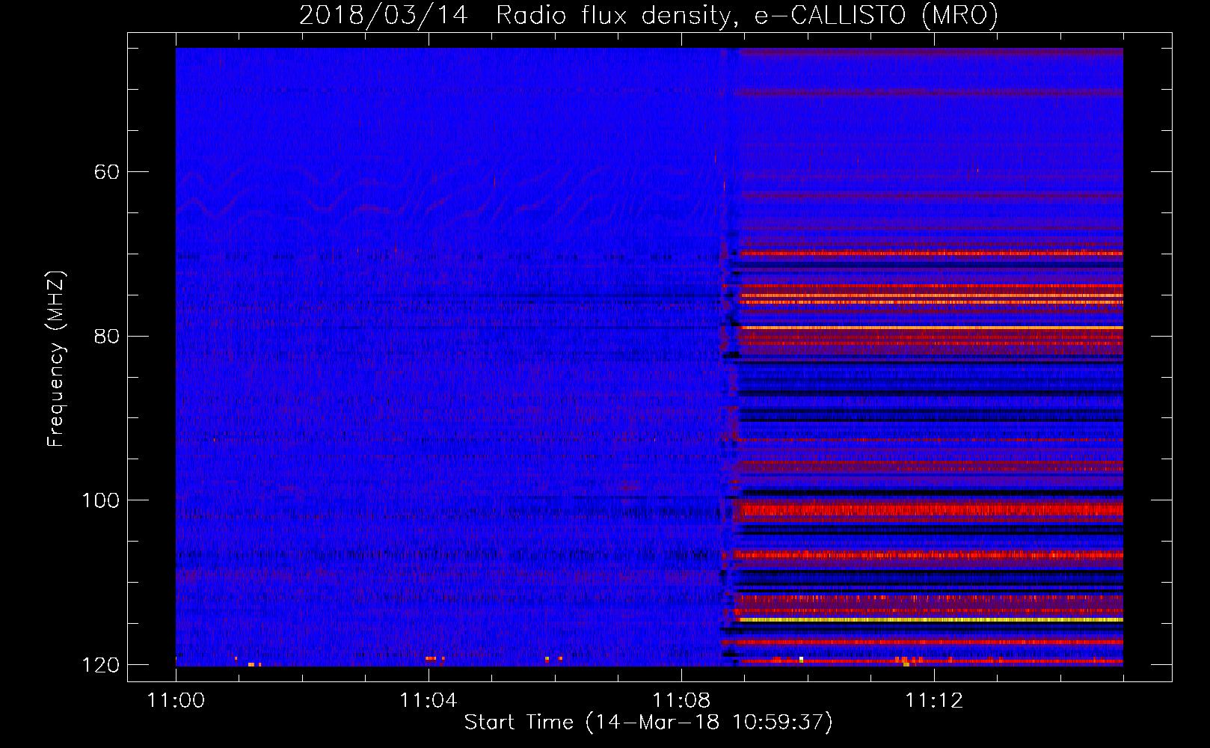Image resolution: width=1210 pixels, height=748 pixels.
Task: Click the 120 tick label on the frequency axis
Action: pos(100,664)
